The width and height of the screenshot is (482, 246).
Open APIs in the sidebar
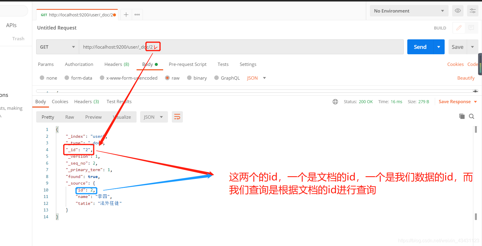click(11, 25)
